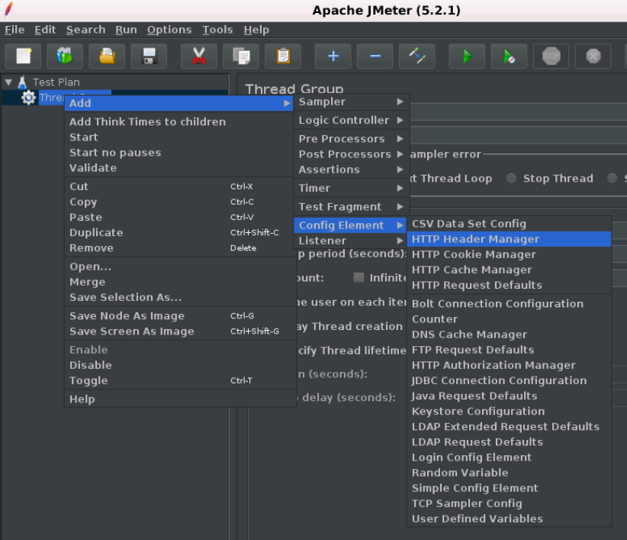The width and height of the screenshot is (627, 540).
Task: Choose HTTP Cache Manager
Action: (x=509, y=270)
